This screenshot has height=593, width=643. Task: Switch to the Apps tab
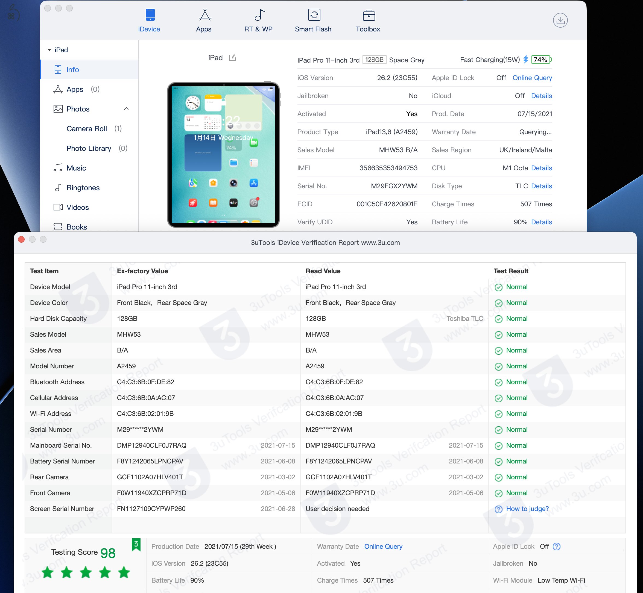203,20
